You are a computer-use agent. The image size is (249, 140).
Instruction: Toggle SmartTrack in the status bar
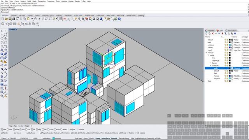point(105,138)
